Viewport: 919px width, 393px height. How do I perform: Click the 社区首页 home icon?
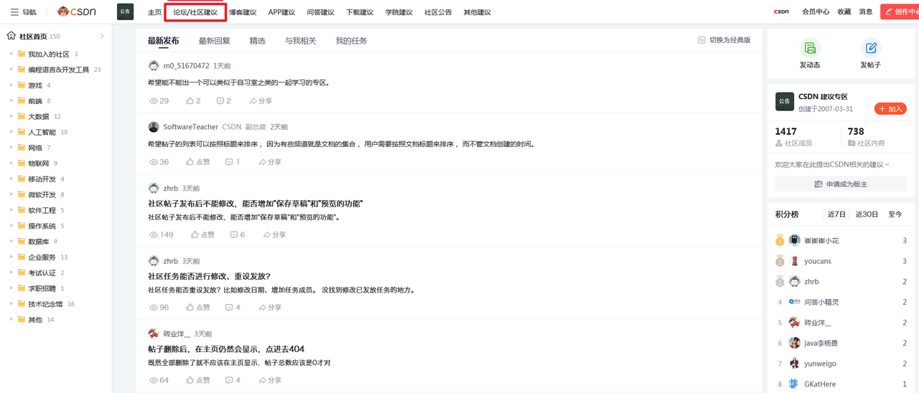11,36
